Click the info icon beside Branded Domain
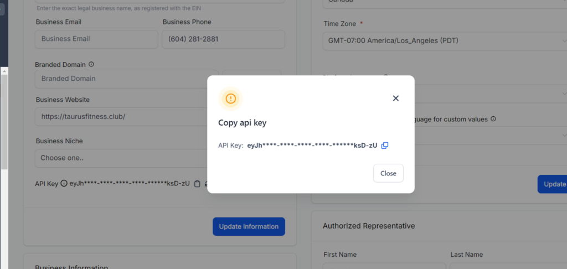Image resolution: width=567 pixels, height=269 pixels. (x=91, y=64)
